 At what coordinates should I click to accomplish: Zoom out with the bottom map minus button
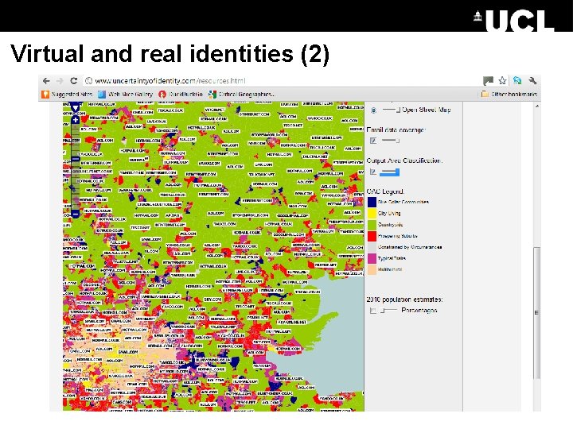click(x=76, y=214)
